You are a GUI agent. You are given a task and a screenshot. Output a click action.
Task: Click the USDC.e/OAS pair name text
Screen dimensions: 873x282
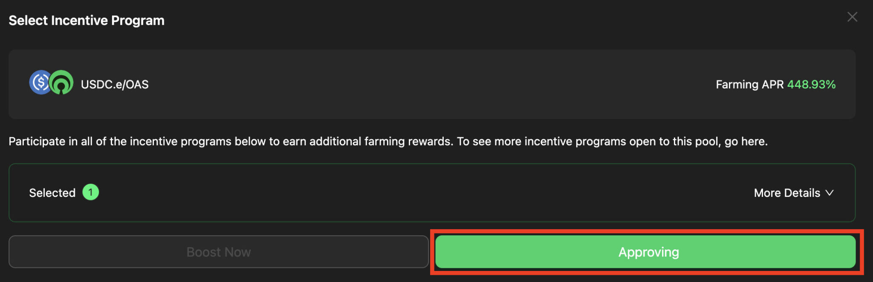[x=115, y=84]
